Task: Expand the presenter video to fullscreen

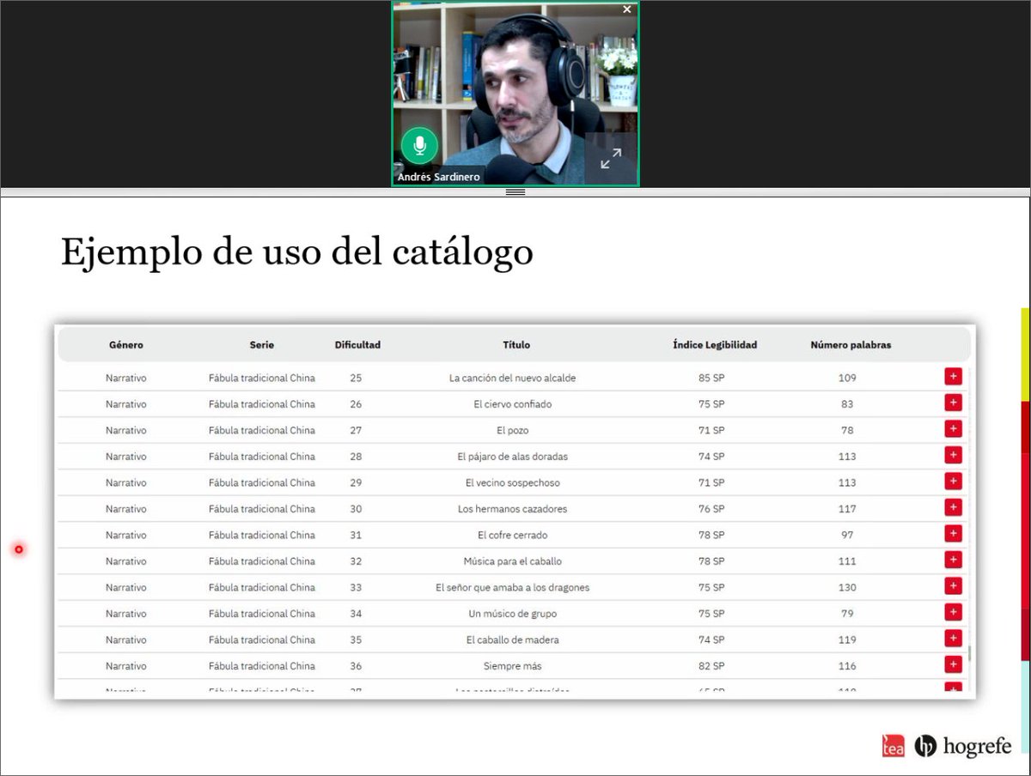Action: pos(612,157)
